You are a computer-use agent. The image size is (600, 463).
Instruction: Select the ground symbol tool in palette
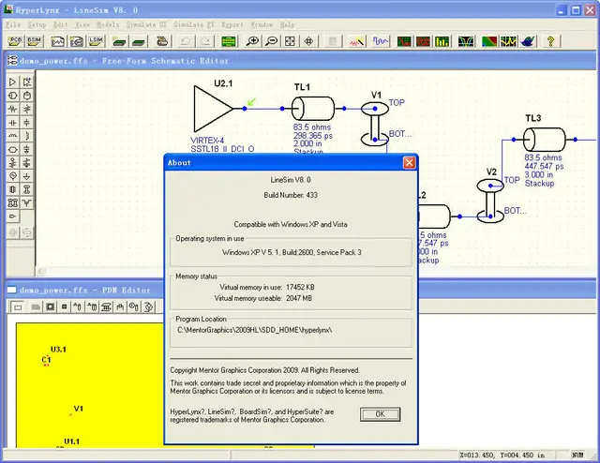point(26,176)
